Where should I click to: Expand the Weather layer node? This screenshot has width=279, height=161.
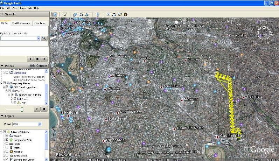[x=4, y=152]
